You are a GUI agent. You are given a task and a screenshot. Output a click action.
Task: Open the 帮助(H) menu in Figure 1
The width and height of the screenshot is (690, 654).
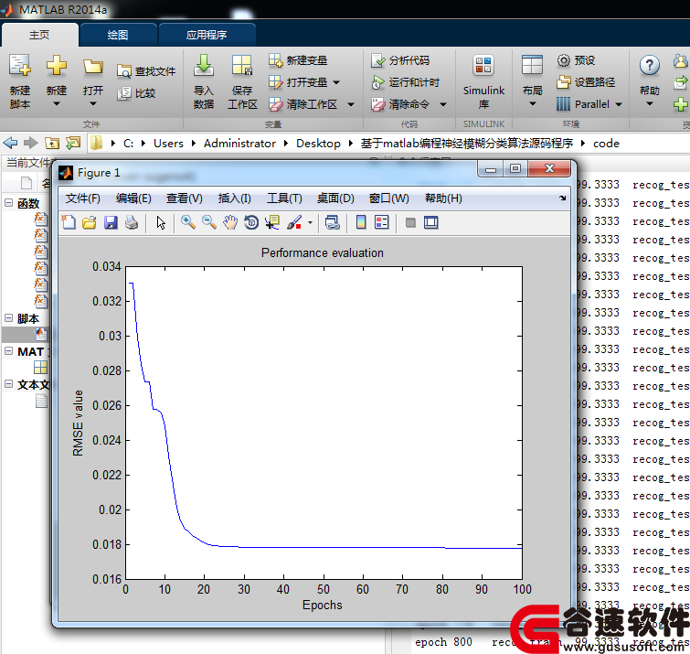(443, 198)
